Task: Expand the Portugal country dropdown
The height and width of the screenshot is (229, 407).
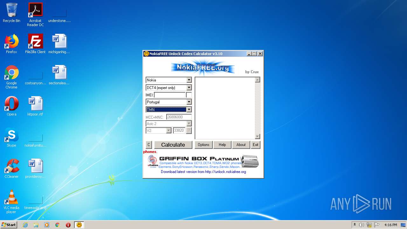Action: point(189,102)
